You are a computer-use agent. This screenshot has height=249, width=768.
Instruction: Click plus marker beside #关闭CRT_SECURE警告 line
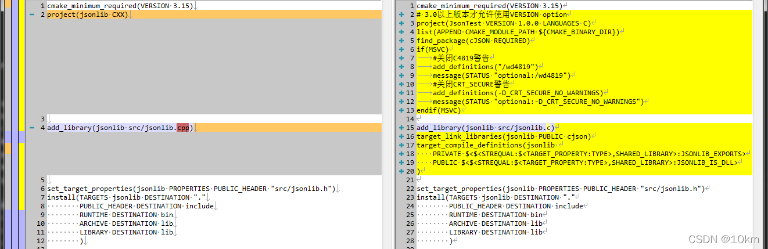coord(401,84)
